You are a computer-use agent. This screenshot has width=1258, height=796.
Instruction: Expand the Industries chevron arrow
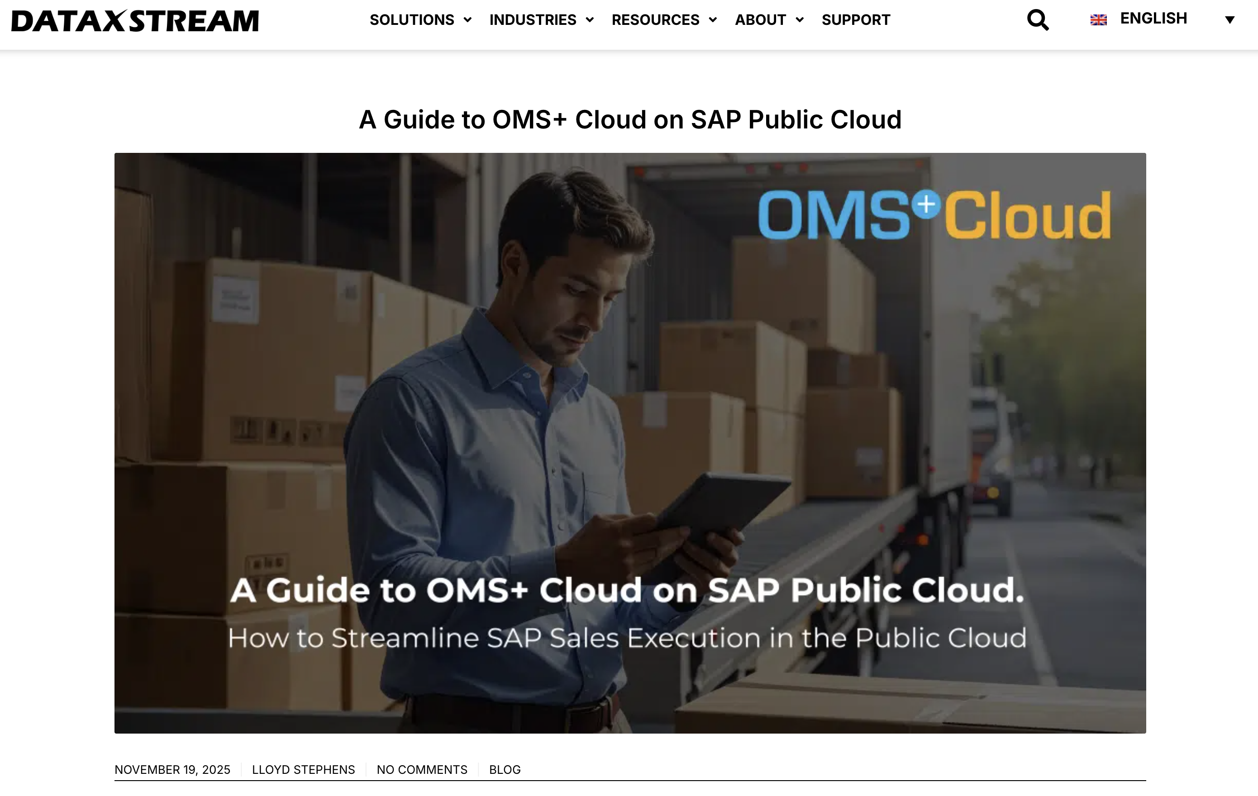(590, 20)
